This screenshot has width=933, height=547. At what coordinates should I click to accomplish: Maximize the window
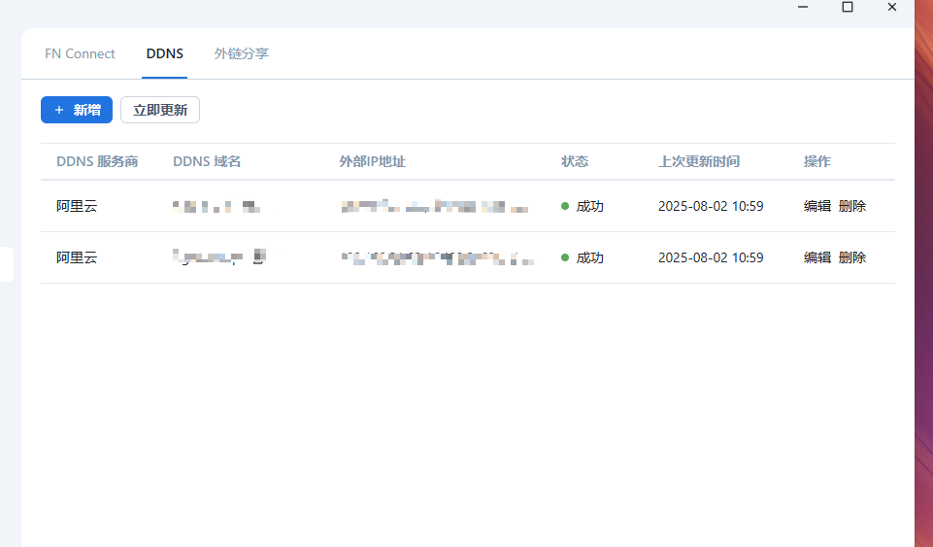click(x=848, y=7)
